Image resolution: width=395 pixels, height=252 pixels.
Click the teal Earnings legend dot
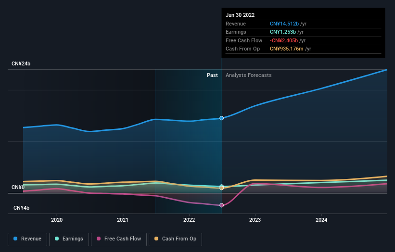57,239
